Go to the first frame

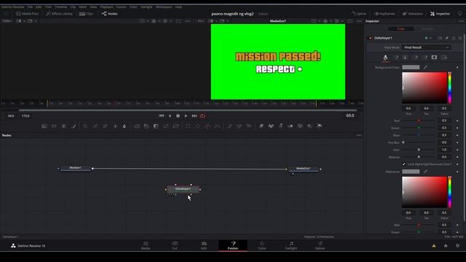[162, 116]
